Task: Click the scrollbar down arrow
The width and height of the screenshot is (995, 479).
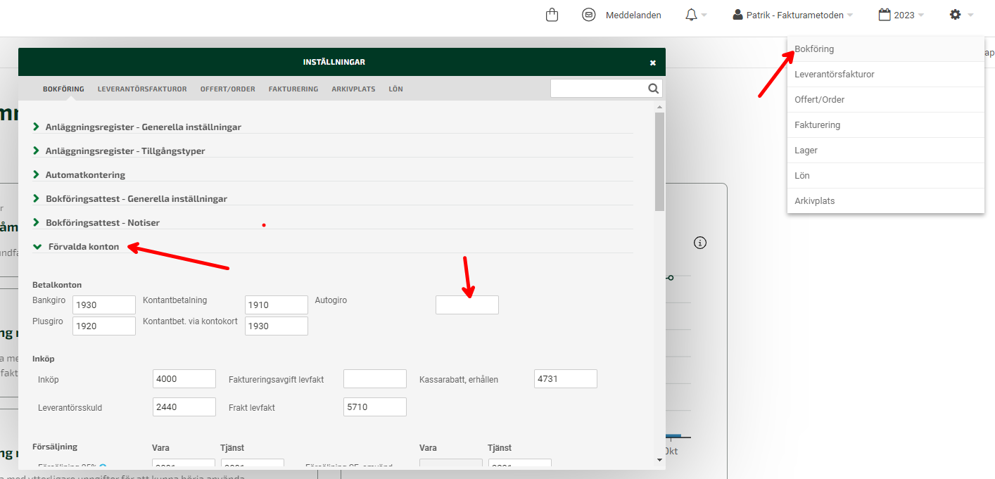Action: [659, 460]
